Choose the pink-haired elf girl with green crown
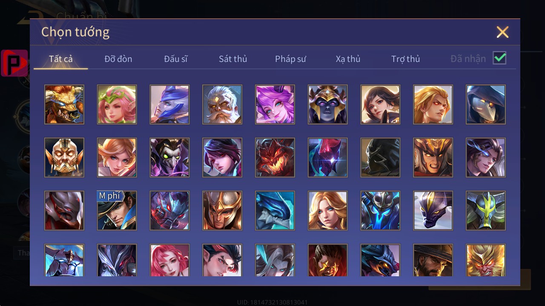The width and height of the screenshot is (545, 306). pos(117,105)
